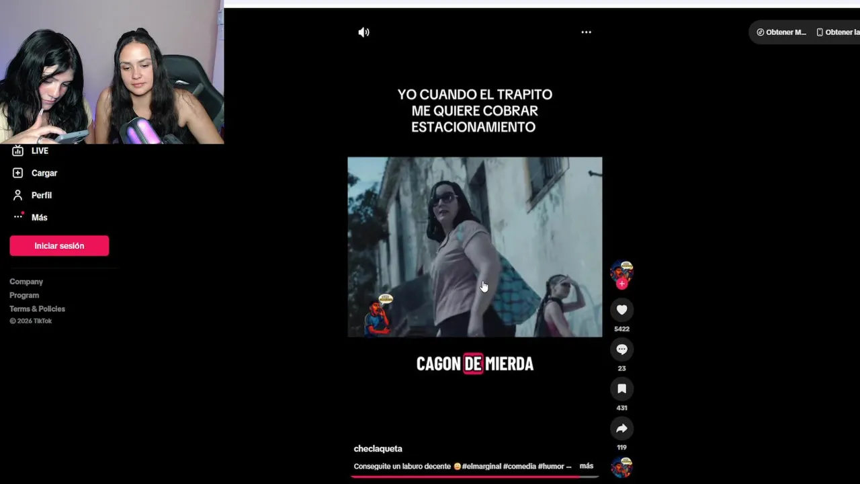Click the 23 comments count
Image resolution: width=860 pixels, height=484 pixels.
(x=621, y=368)
